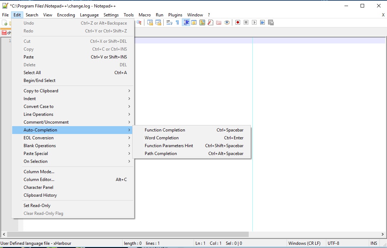
Task: Open the Macro menu
Action: click(x=145, y=15)
